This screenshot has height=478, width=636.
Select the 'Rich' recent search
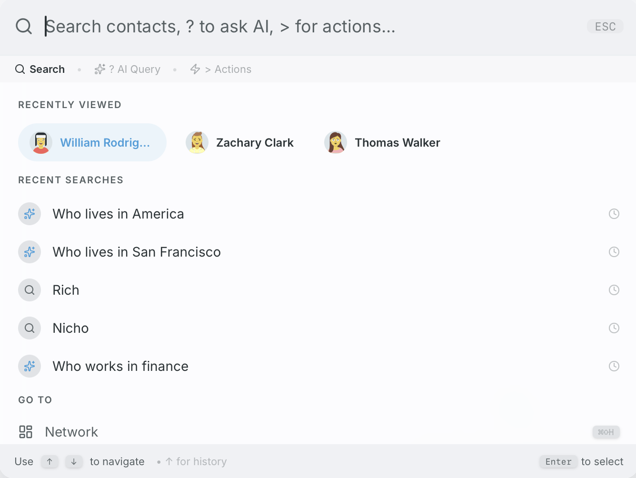[x=318, y=290]
